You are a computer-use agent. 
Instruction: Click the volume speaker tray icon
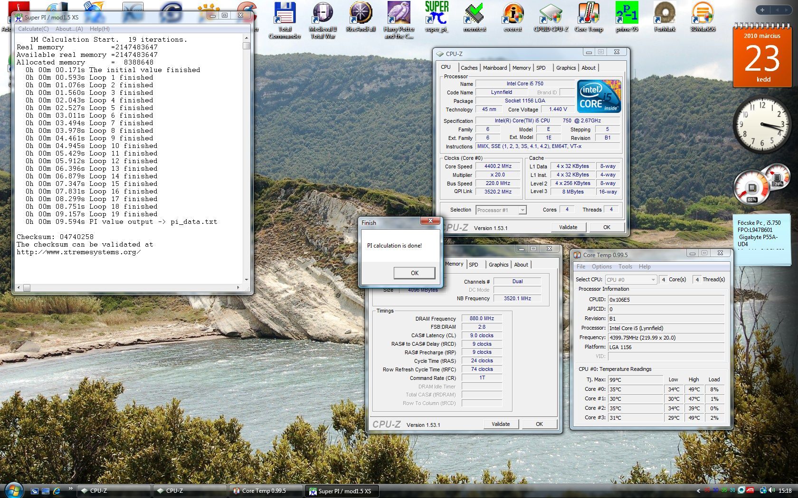[x=771, y=490]
